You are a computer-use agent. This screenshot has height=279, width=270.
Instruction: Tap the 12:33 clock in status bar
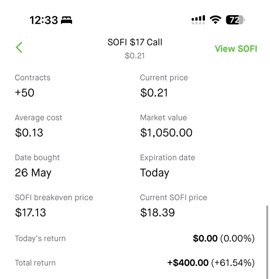pyautogui.click(x=44, y=20)
